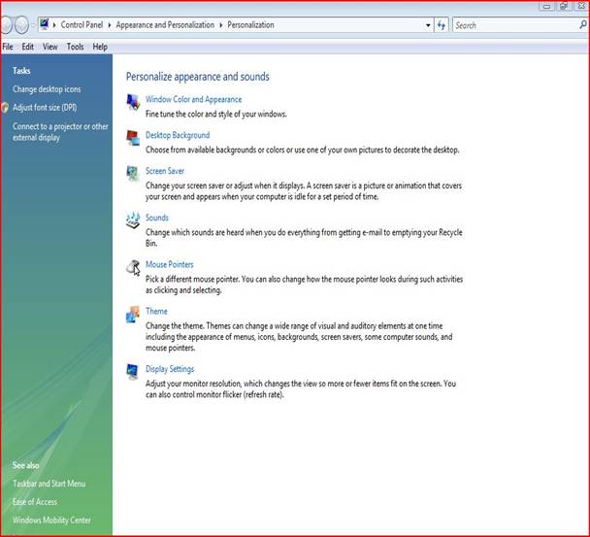Click the Personalization breadcrumb

point(250,25)
